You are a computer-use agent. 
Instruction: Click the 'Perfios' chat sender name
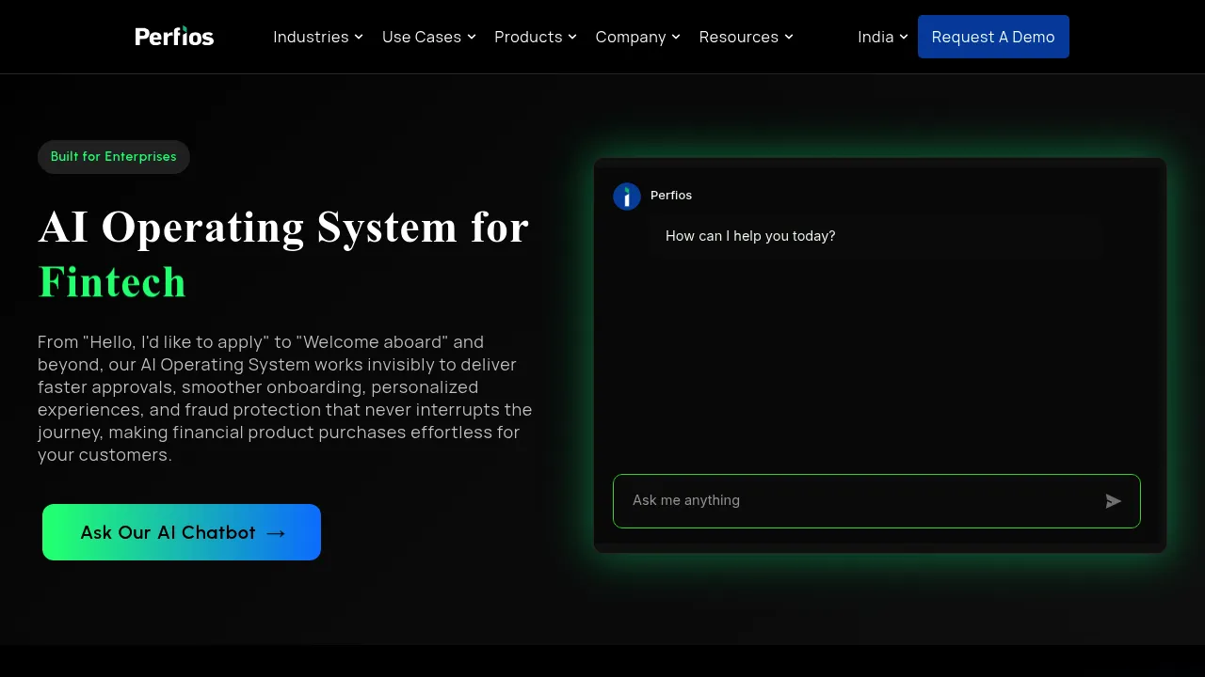(x=671, y=196)
